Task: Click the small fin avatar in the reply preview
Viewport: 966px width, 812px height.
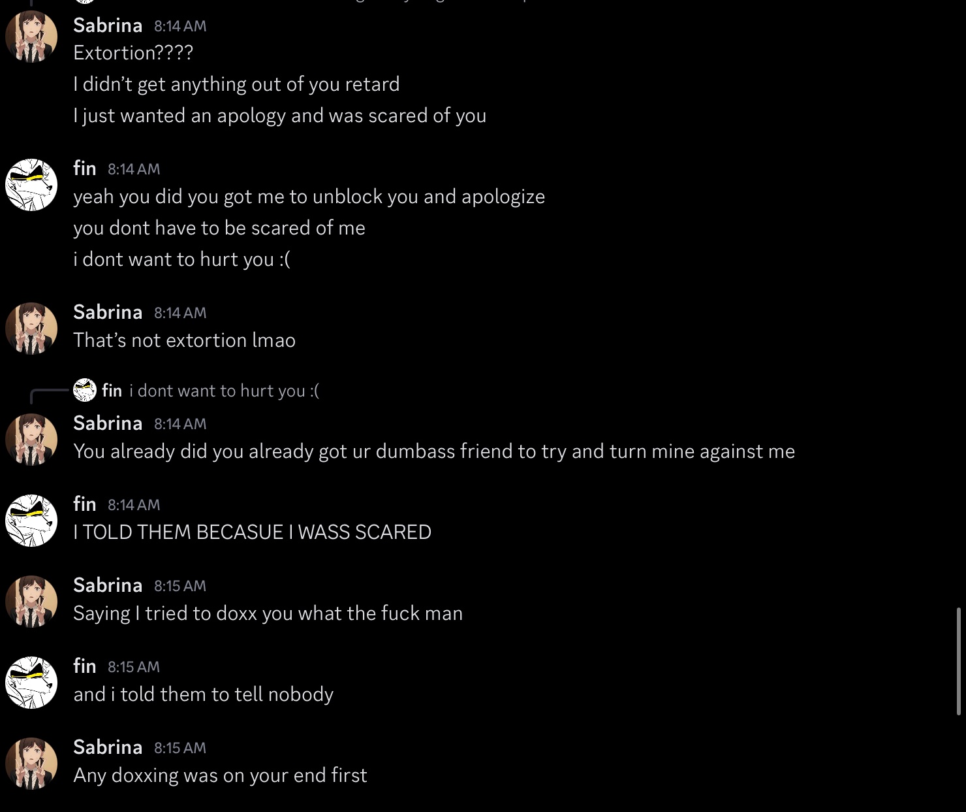Action: click(x=85, y=390)
